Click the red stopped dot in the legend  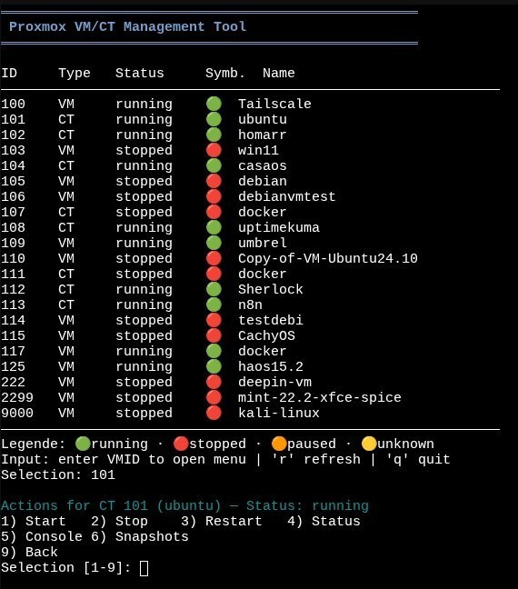click(x=181, y=444)
